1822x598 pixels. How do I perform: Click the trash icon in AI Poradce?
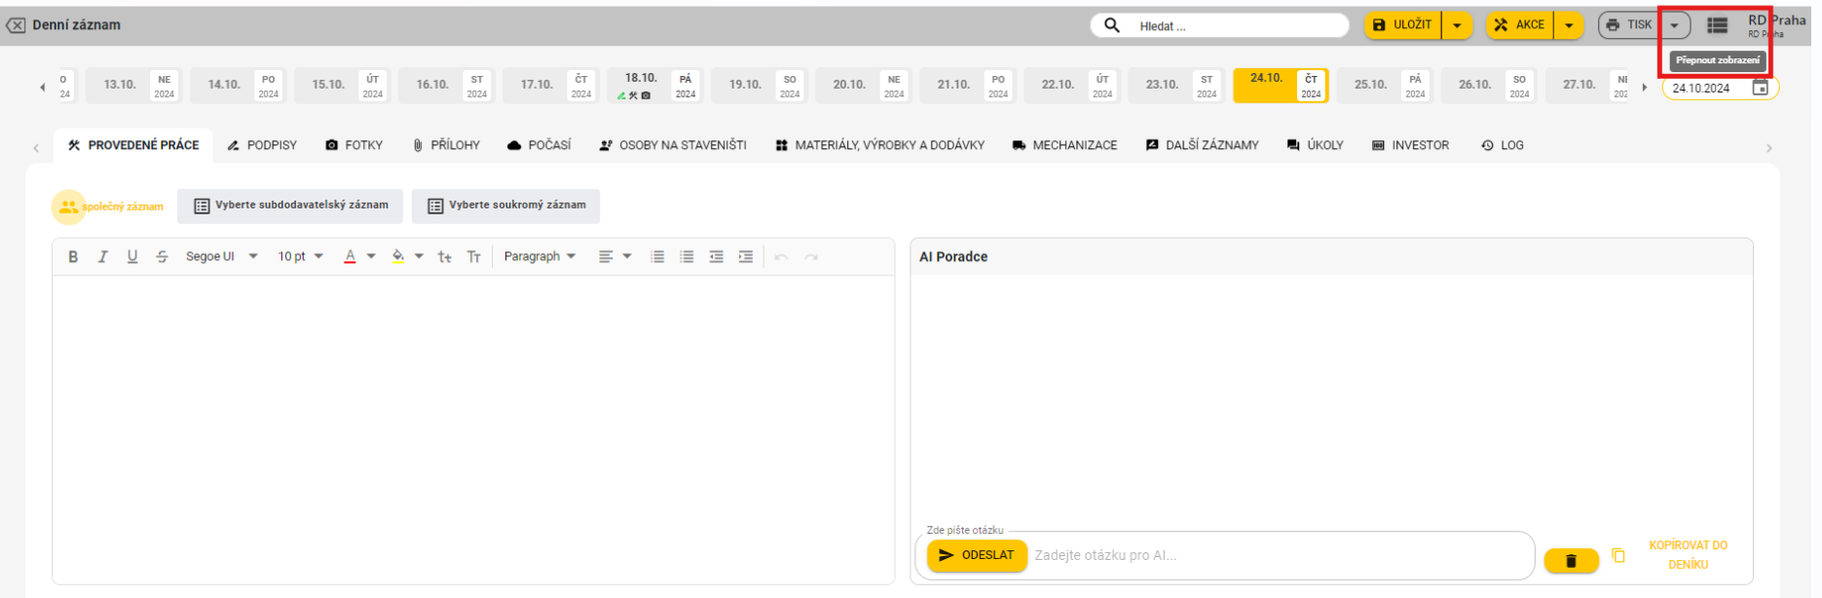(1571, 561)
